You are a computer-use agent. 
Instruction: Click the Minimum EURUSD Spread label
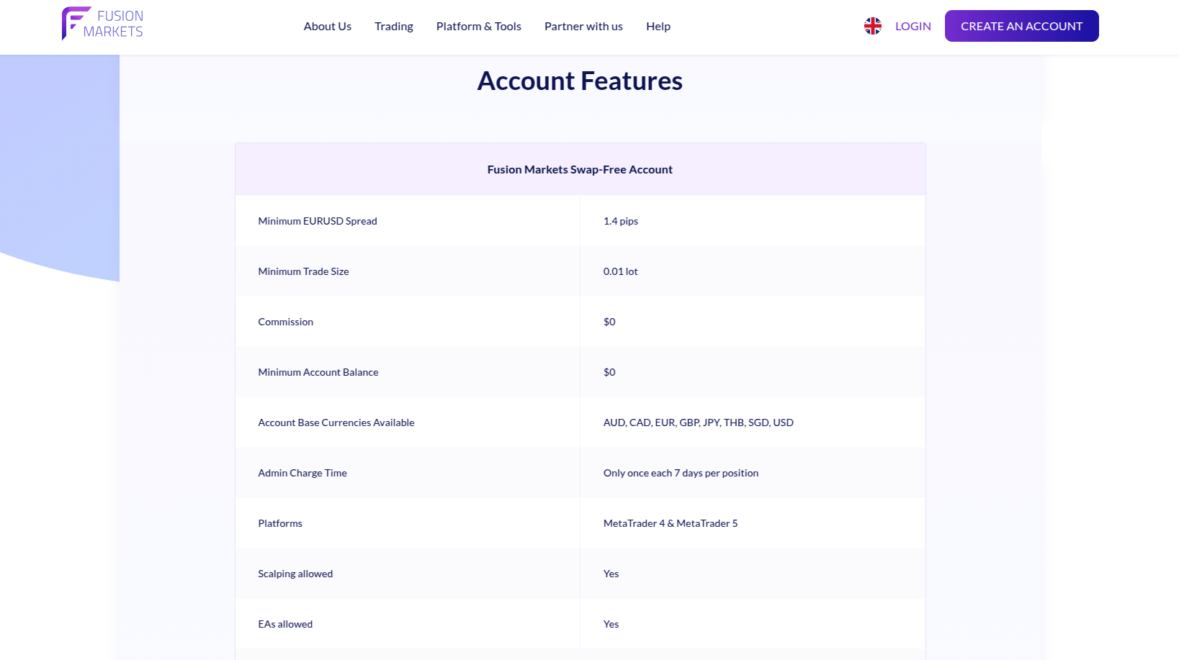click(x=318, y=221)
